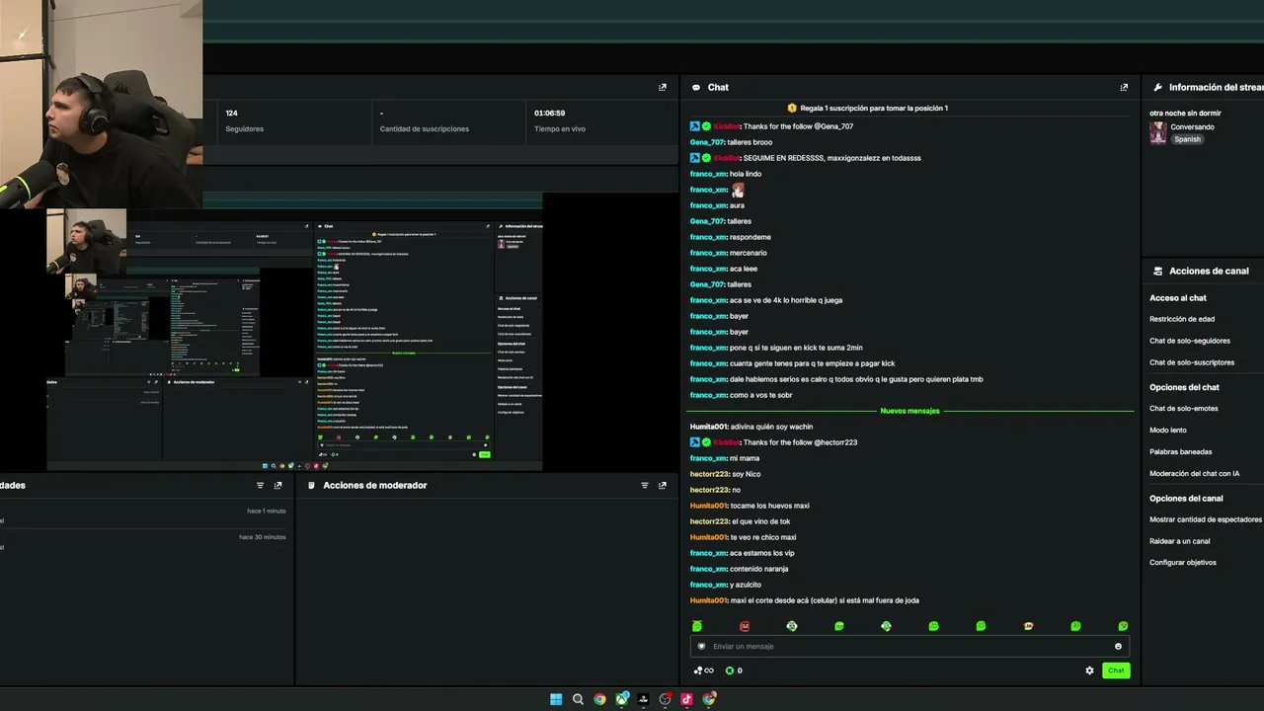Open filter options for Acciones de moderador
The image size is (1264, 711).
click(645, 485)
